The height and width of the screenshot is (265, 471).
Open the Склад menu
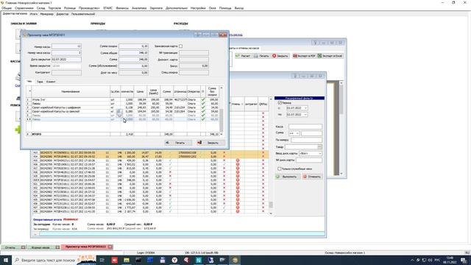coord(41,8)
